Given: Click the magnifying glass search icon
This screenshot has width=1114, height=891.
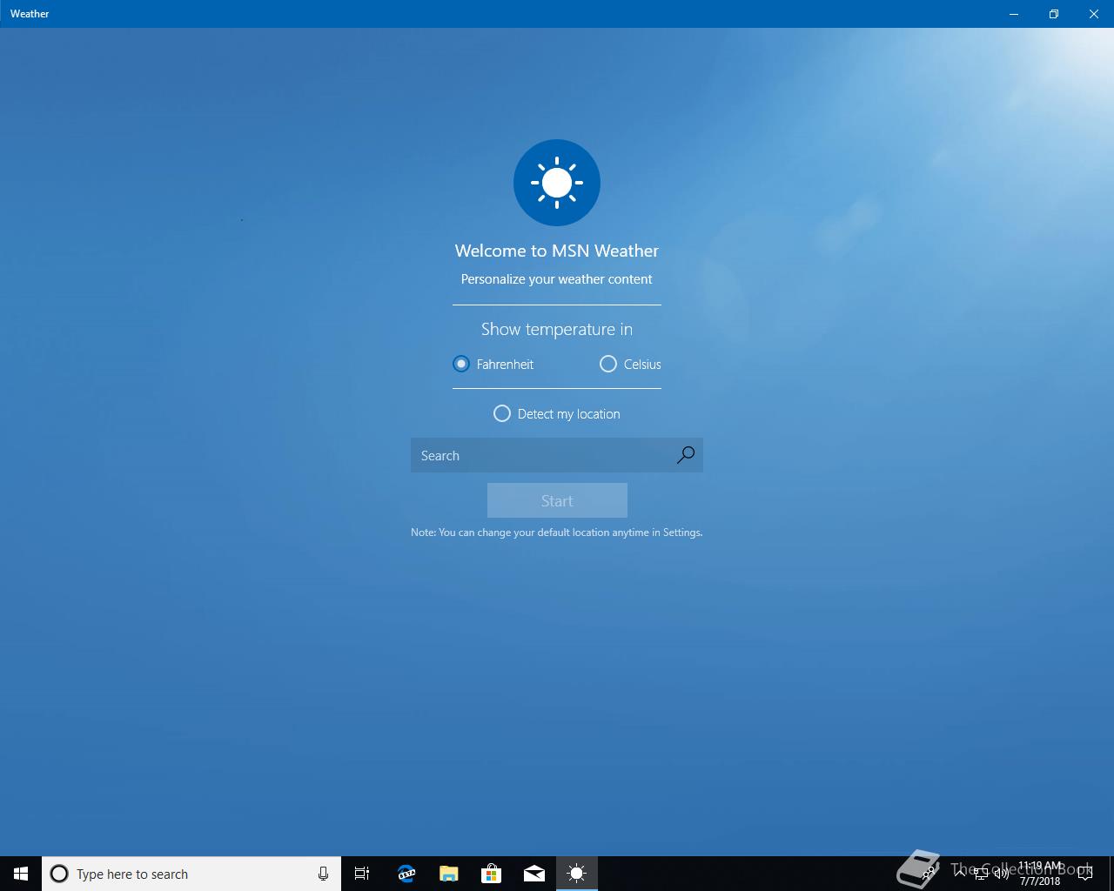Looking at the screenshot, I should [686, 455].
